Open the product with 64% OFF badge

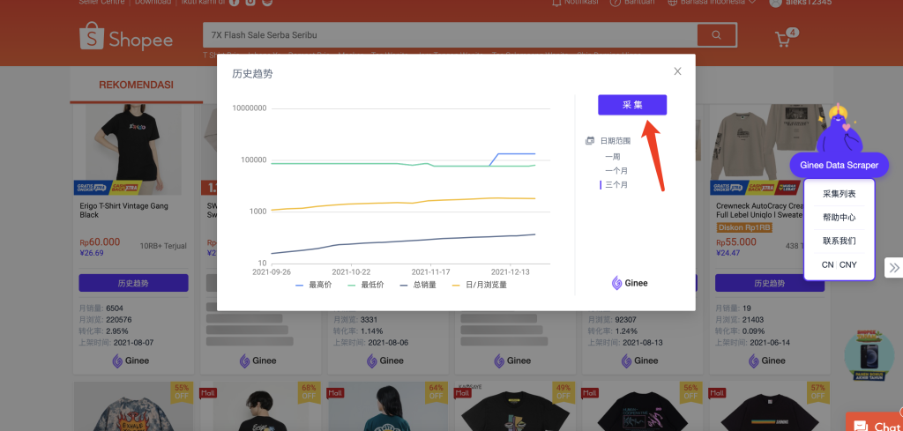[x=388, y=406]
